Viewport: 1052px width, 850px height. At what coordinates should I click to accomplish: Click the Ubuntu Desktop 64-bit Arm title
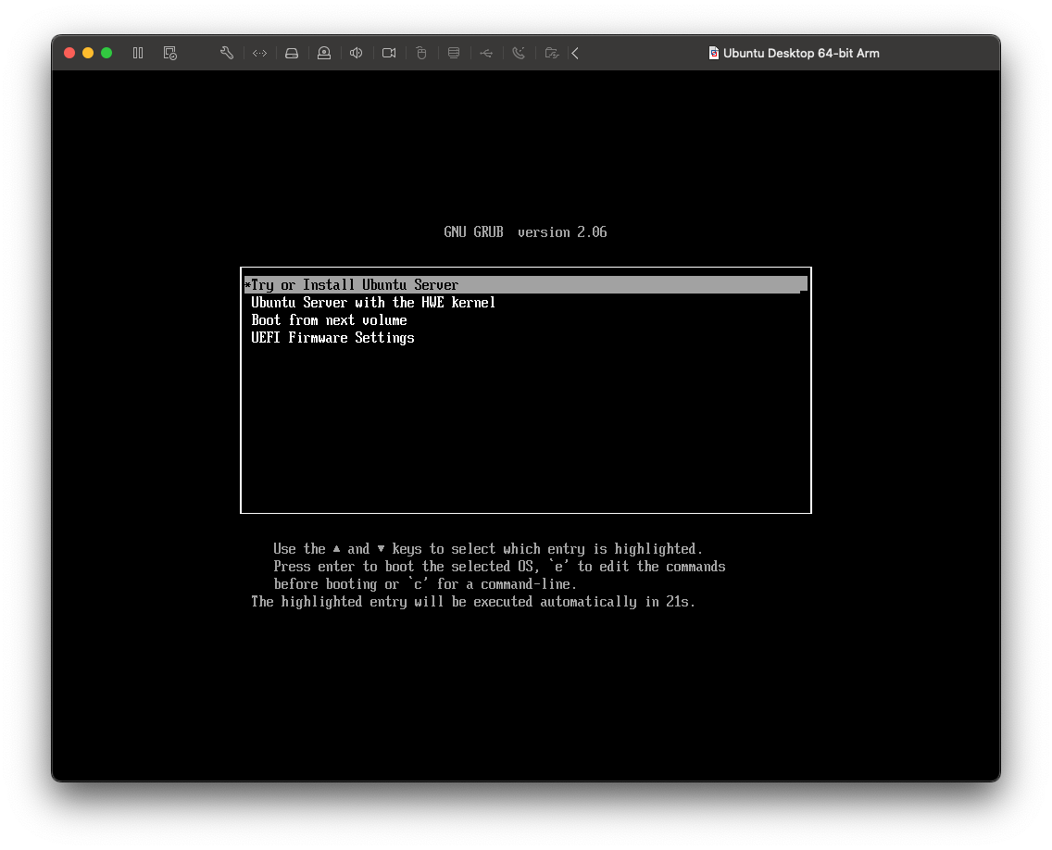click(801, 53)
